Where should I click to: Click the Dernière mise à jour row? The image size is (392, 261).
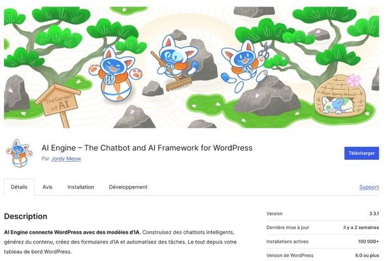coord(323,228)
